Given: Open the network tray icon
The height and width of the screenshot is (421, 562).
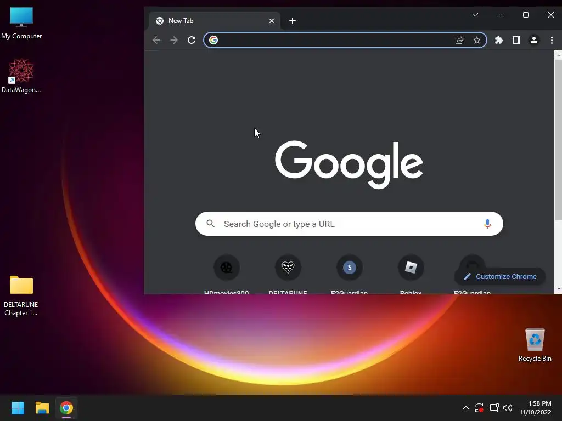Looking at the screenshot, I should (494, 408).
